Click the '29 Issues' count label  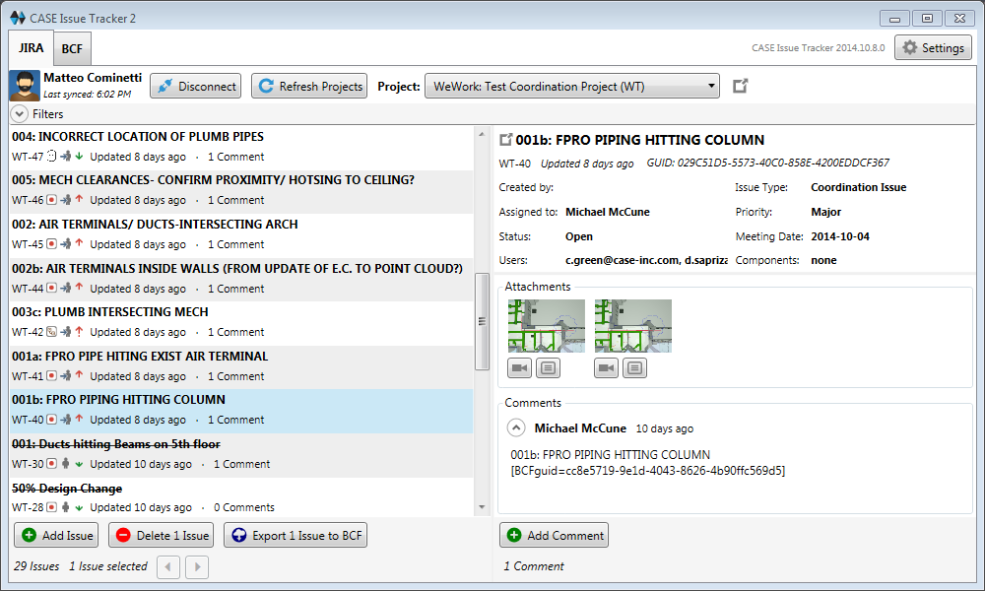(36, 565)
